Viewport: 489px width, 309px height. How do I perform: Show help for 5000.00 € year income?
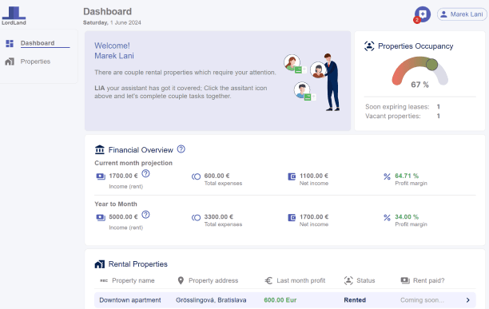point(145,215)
